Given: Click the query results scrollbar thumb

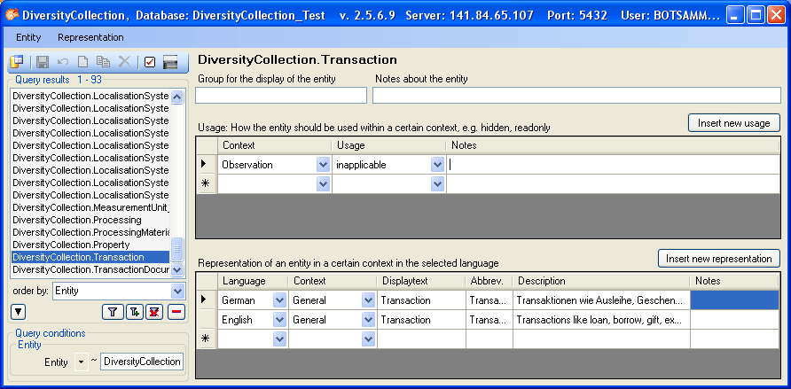Looking at the screenshot, I should pos(177,249).
